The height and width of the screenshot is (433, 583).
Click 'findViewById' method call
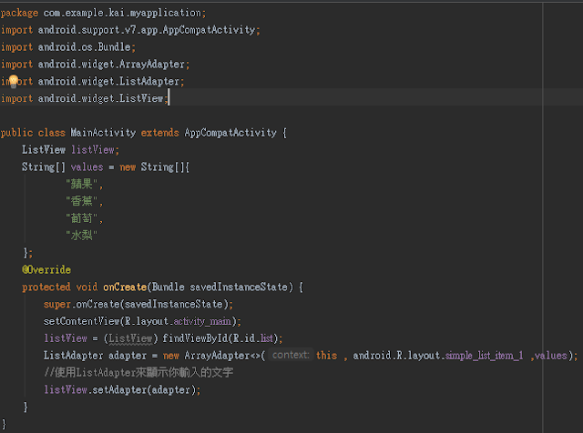(195, 338)
